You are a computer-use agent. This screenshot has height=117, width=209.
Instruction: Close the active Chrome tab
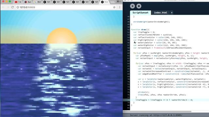coord(107,2)
